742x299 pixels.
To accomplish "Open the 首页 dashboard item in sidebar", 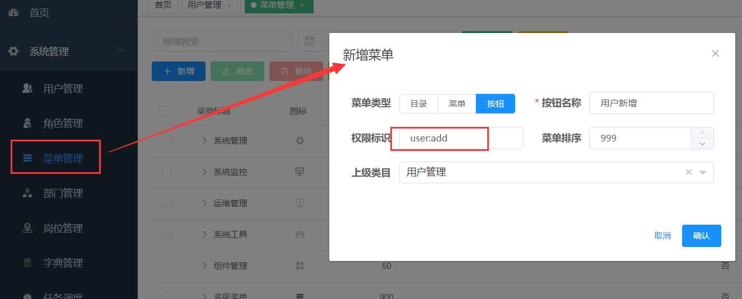I will click(x=39, y=12).
